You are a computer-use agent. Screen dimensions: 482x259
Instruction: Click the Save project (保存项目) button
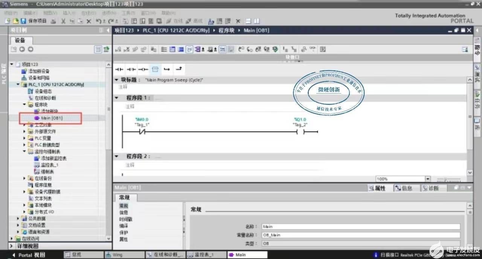[x=35, y=21]
